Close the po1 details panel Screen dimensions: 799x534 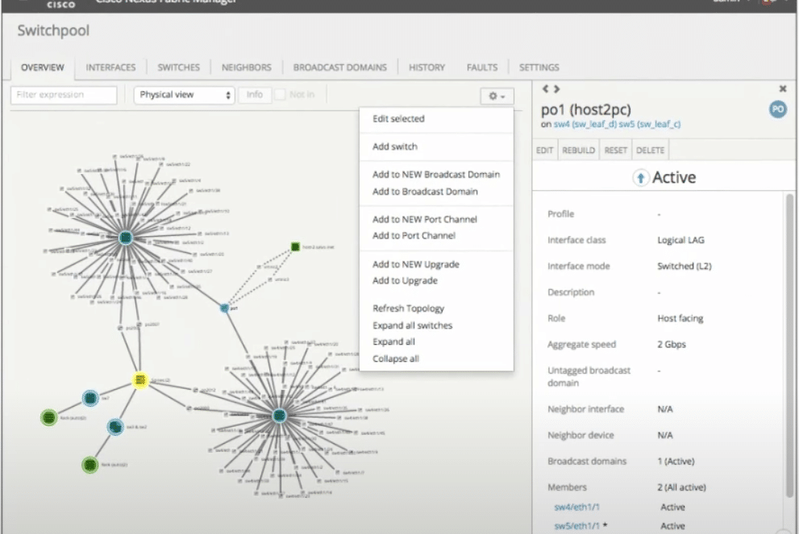click(x=783, y=89)
